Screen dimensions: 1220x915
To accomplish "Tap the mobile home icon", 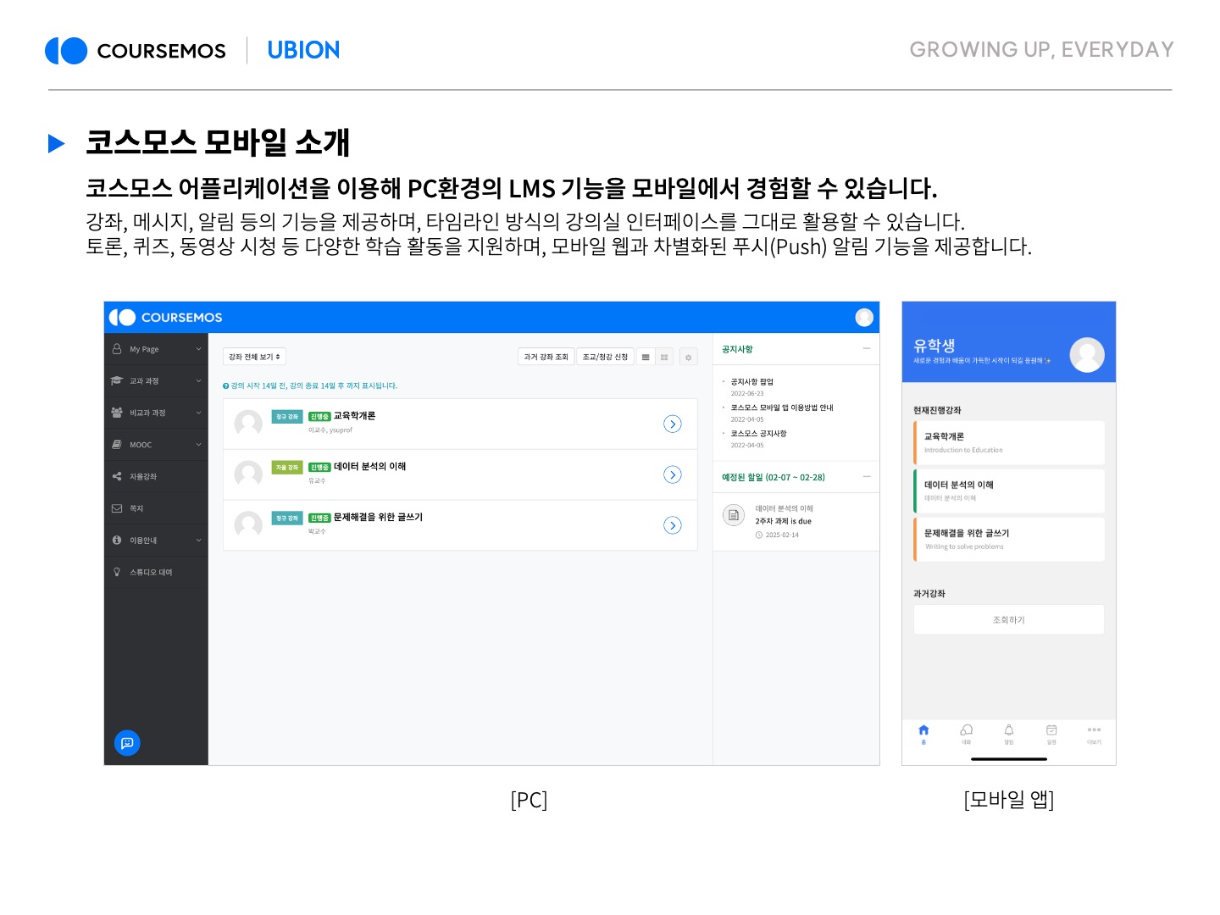I will (x=923, y=732).
